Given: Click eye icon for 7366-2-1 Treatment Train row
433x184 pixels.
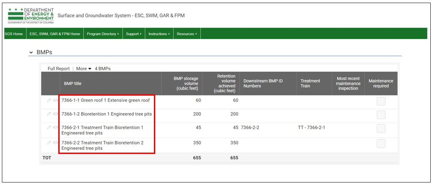Looking at the screenshot, I should (x=56, y=127).
